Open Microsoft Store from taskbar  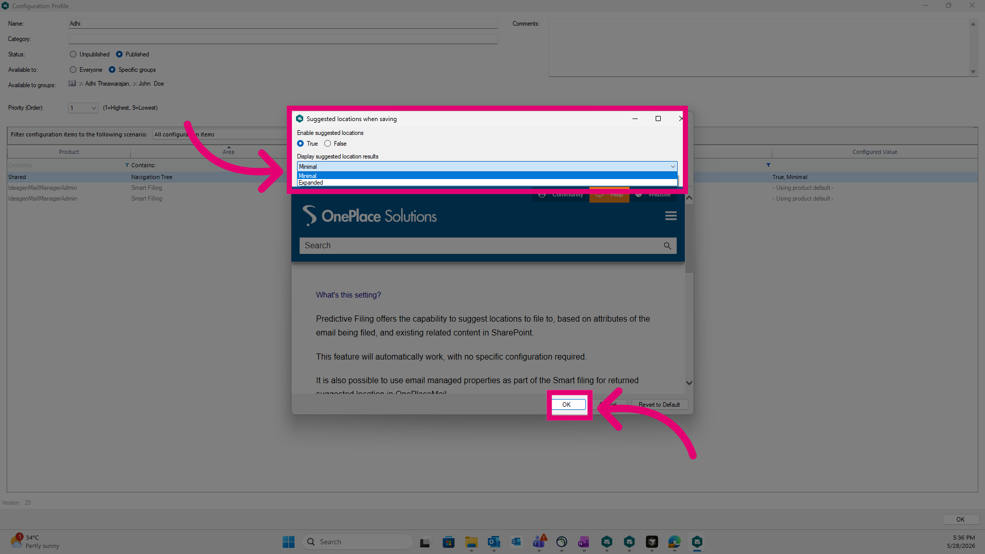[x=448, y=542]
